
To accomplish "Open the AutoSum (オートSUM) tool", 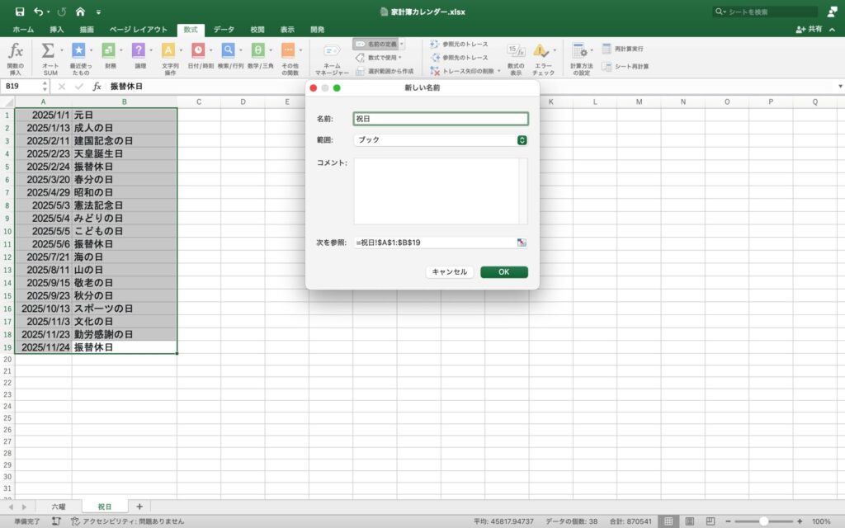I will pyautogui.click(x=50, y=51).
